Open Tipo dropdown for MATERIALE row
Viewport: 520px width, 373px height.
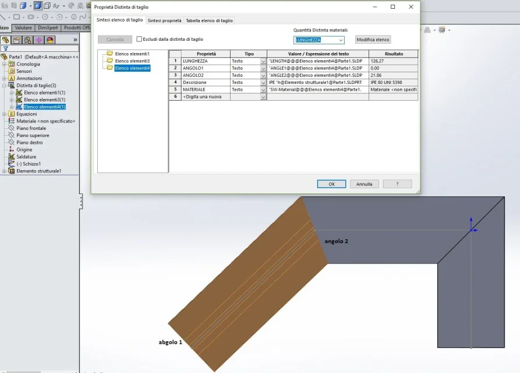coord(263,90)
